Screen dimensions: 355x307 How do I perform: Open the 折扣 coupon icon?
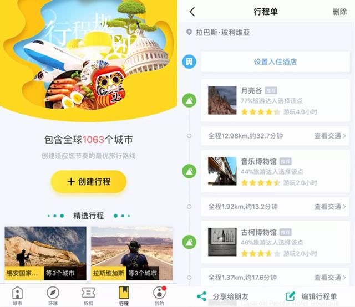[88, 293]
